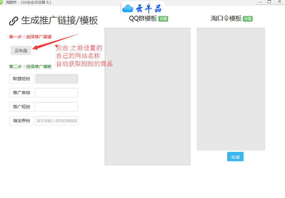The height and width of the screenshot is (198, 285).
Task: Focus the 推广官链 input field
Action: pyautogui.click(x=57, y=93)
